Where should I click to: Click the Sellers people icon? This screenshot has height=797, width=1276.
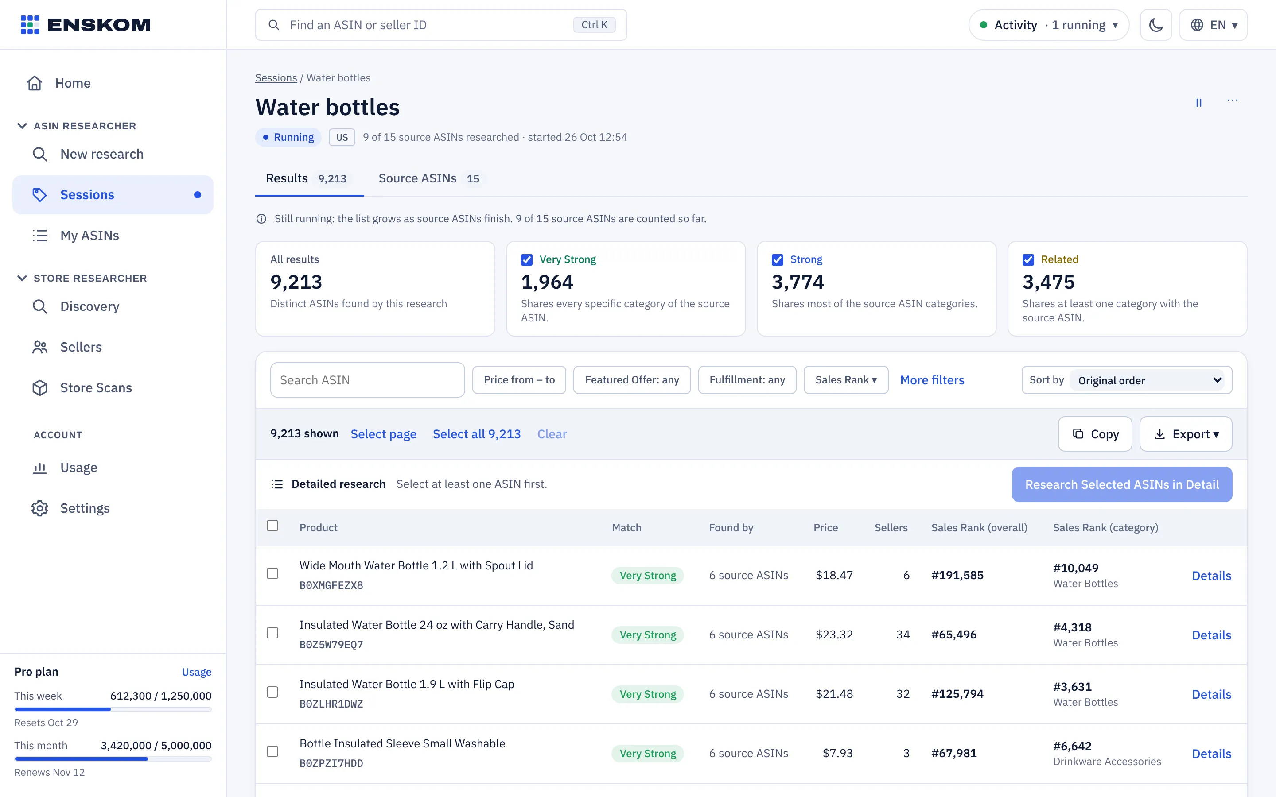[x=40, y=348]
